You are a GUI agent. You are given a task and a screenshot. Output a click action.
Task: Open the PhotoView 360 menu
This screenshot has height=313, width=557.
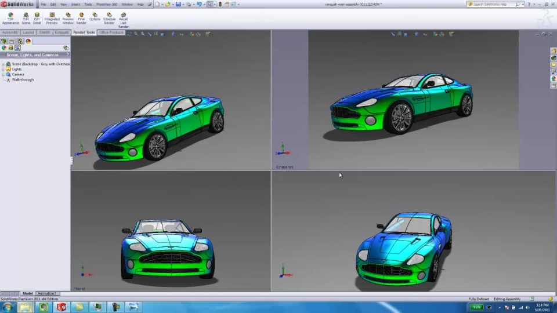coord(107,4)
